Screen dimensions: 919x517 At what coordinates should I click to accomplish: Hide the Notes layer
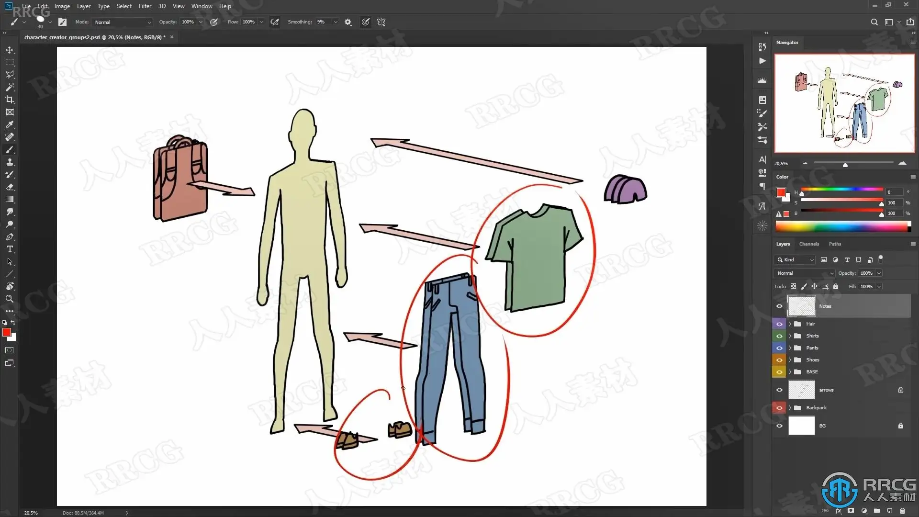(x=779, y=306)
